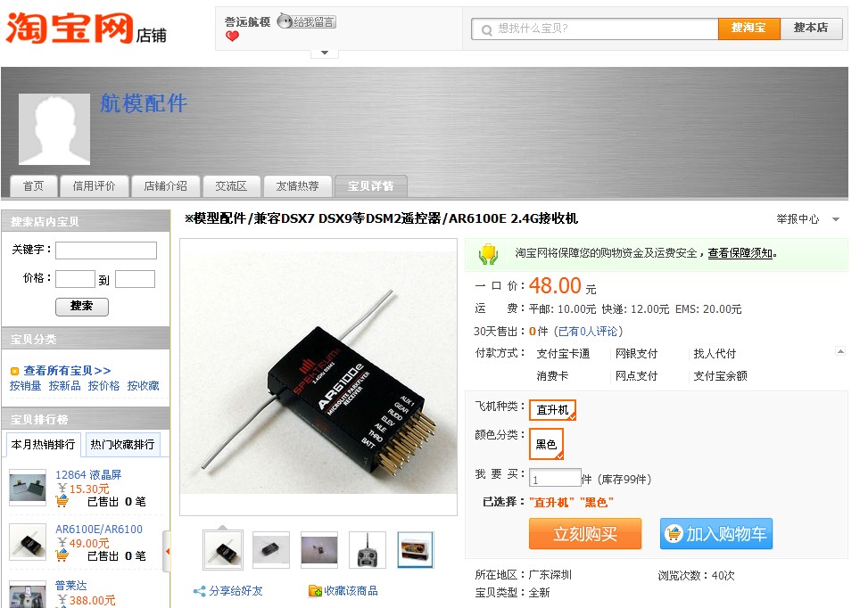Click the cart icon under 12864 液晶屏
Image resolution: width=868 pixels, height=608 pixels.
click(x=62, y=501)
